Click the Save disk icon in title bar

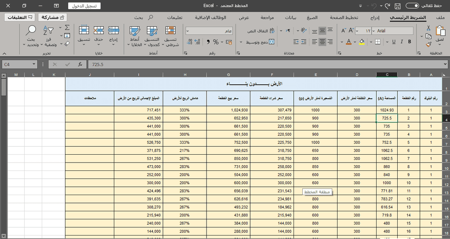(x=397, y=6)
